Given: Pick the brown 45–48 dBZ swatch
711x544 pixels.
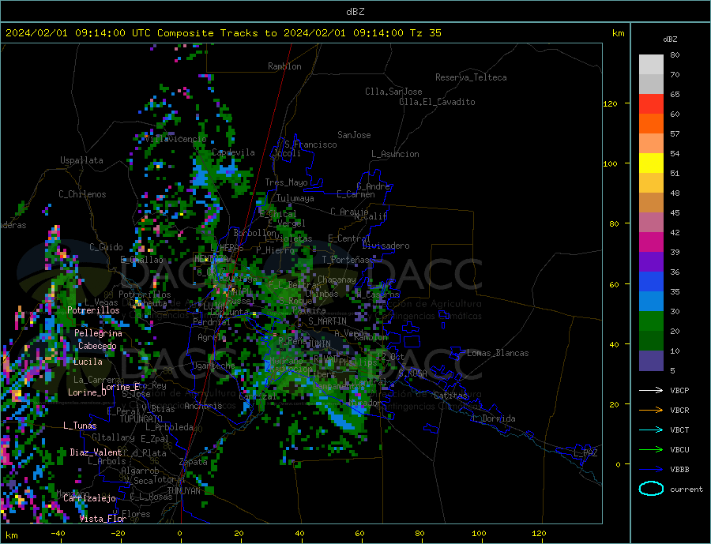Looking at the screenshot, I should [651, 203].
